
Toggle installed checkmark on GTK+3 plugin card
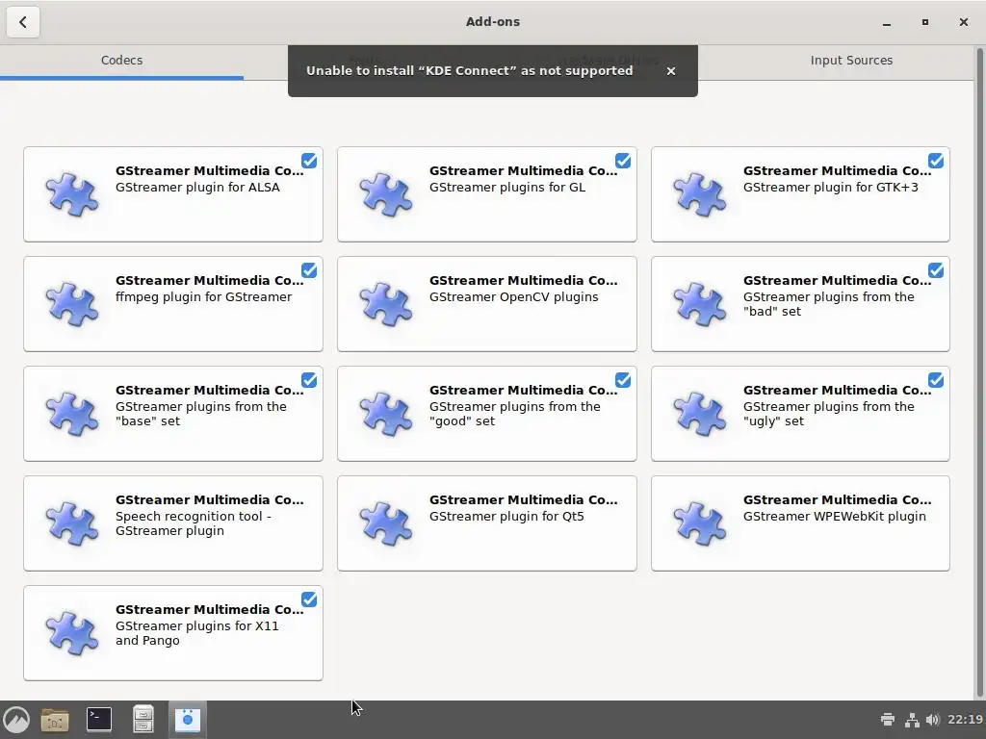click(x=936, y=161)
